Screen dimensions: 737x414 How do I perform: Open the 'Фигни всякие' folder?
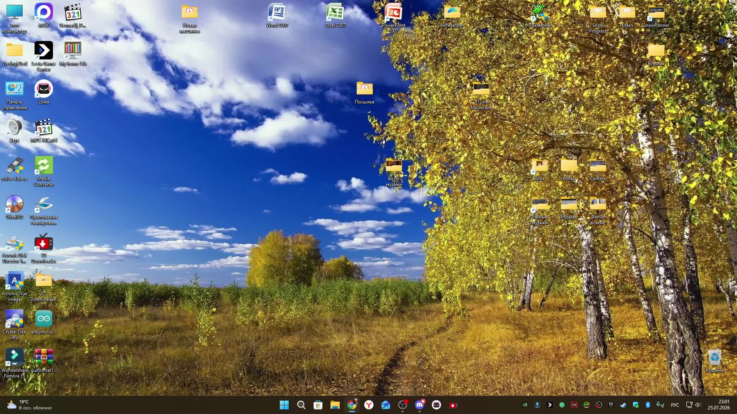pos(598,210)
